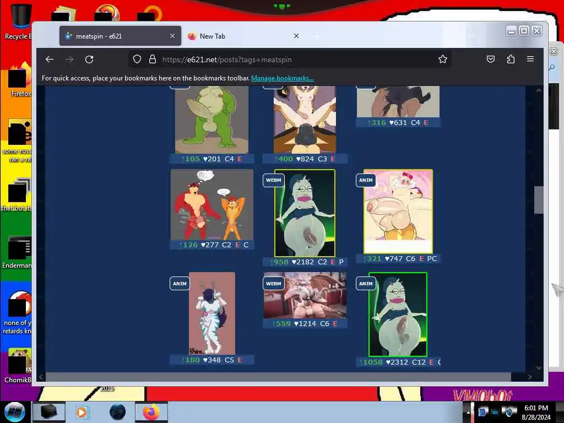Open the 'that but its' desktop icon
564x423 pixels.
click(17, 194)
